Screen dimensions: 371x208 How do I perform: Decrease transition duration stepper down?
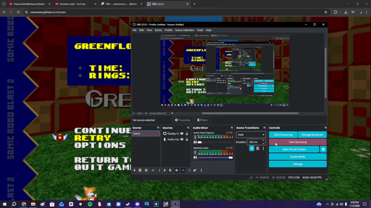click(x=263, y=143)
